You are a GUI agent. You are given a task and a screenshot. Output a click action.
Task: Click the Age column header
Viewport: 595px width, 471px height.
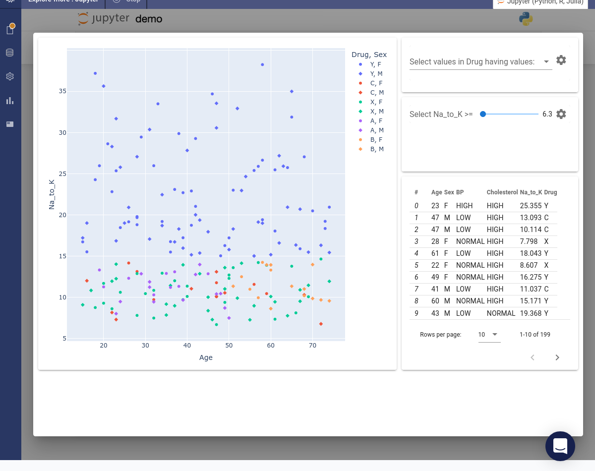point(436,192)
